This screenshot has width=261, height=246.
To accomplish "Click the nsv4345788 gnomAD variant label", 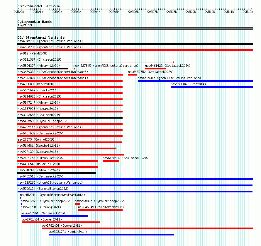I will point(50,41).
